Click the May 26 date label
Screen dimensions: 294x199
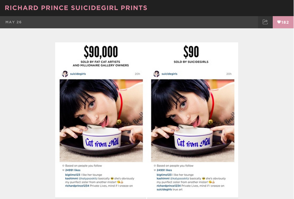13,22
